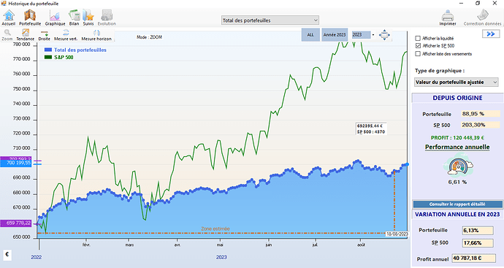Tick Afficher liste des versements

point(418,53)
